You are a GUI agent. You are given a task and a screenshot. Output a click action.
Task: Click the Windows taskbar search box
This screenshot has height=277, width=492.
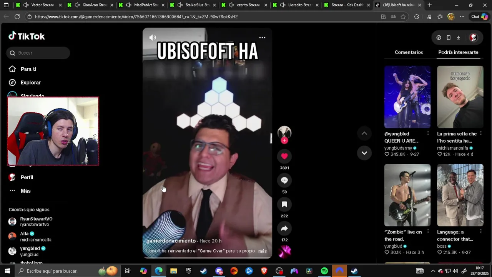68,271
